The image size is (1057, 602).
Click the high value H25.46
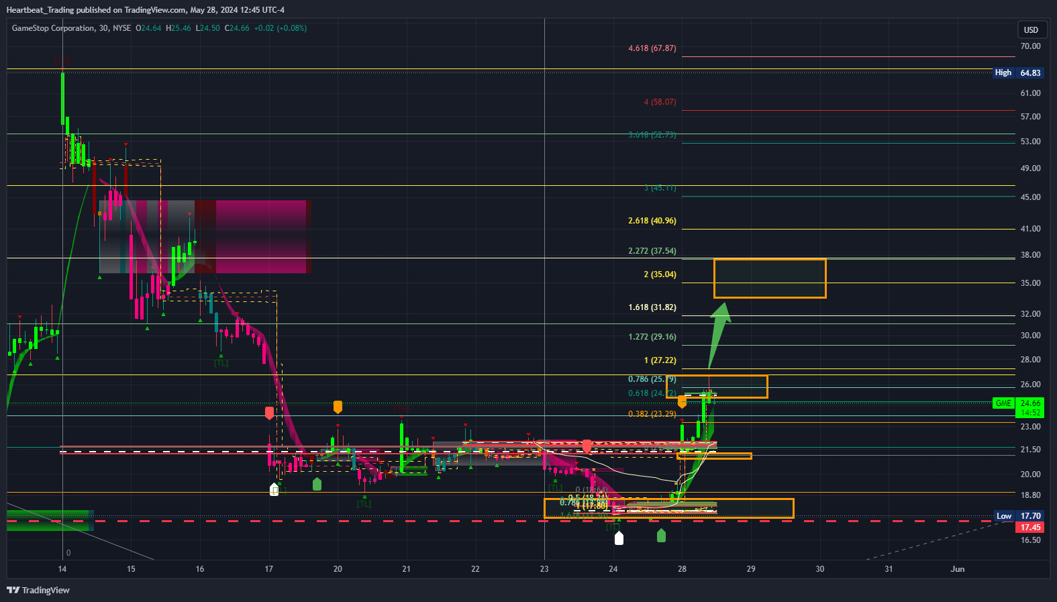pyautogui.click(x=179, y=28)
